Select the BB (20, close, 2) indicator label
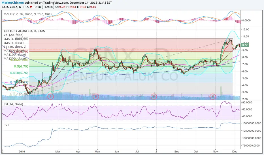The image size is (264, 155). (15, 46)
